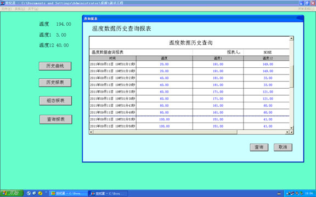Open the menu item at the far right of the menu bar
316x197 pixels.
pyautogui.click(x=306, y=9)
